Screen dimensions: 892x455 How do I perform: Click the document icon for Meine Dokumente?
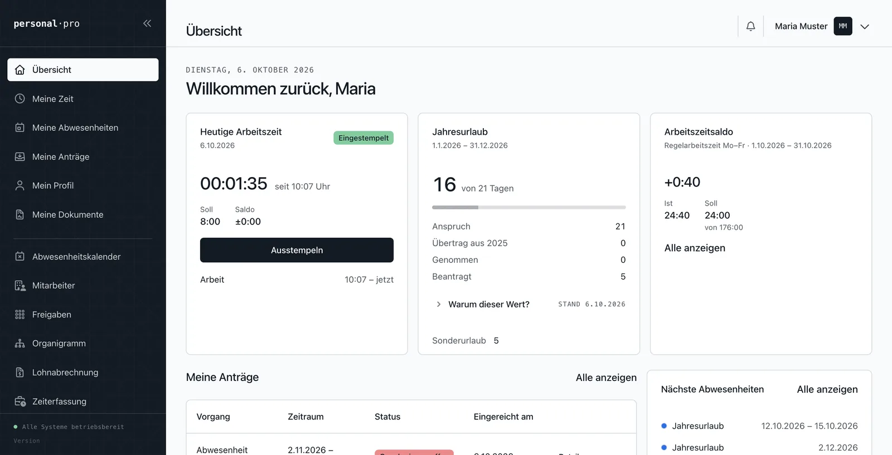coord(20,214)
